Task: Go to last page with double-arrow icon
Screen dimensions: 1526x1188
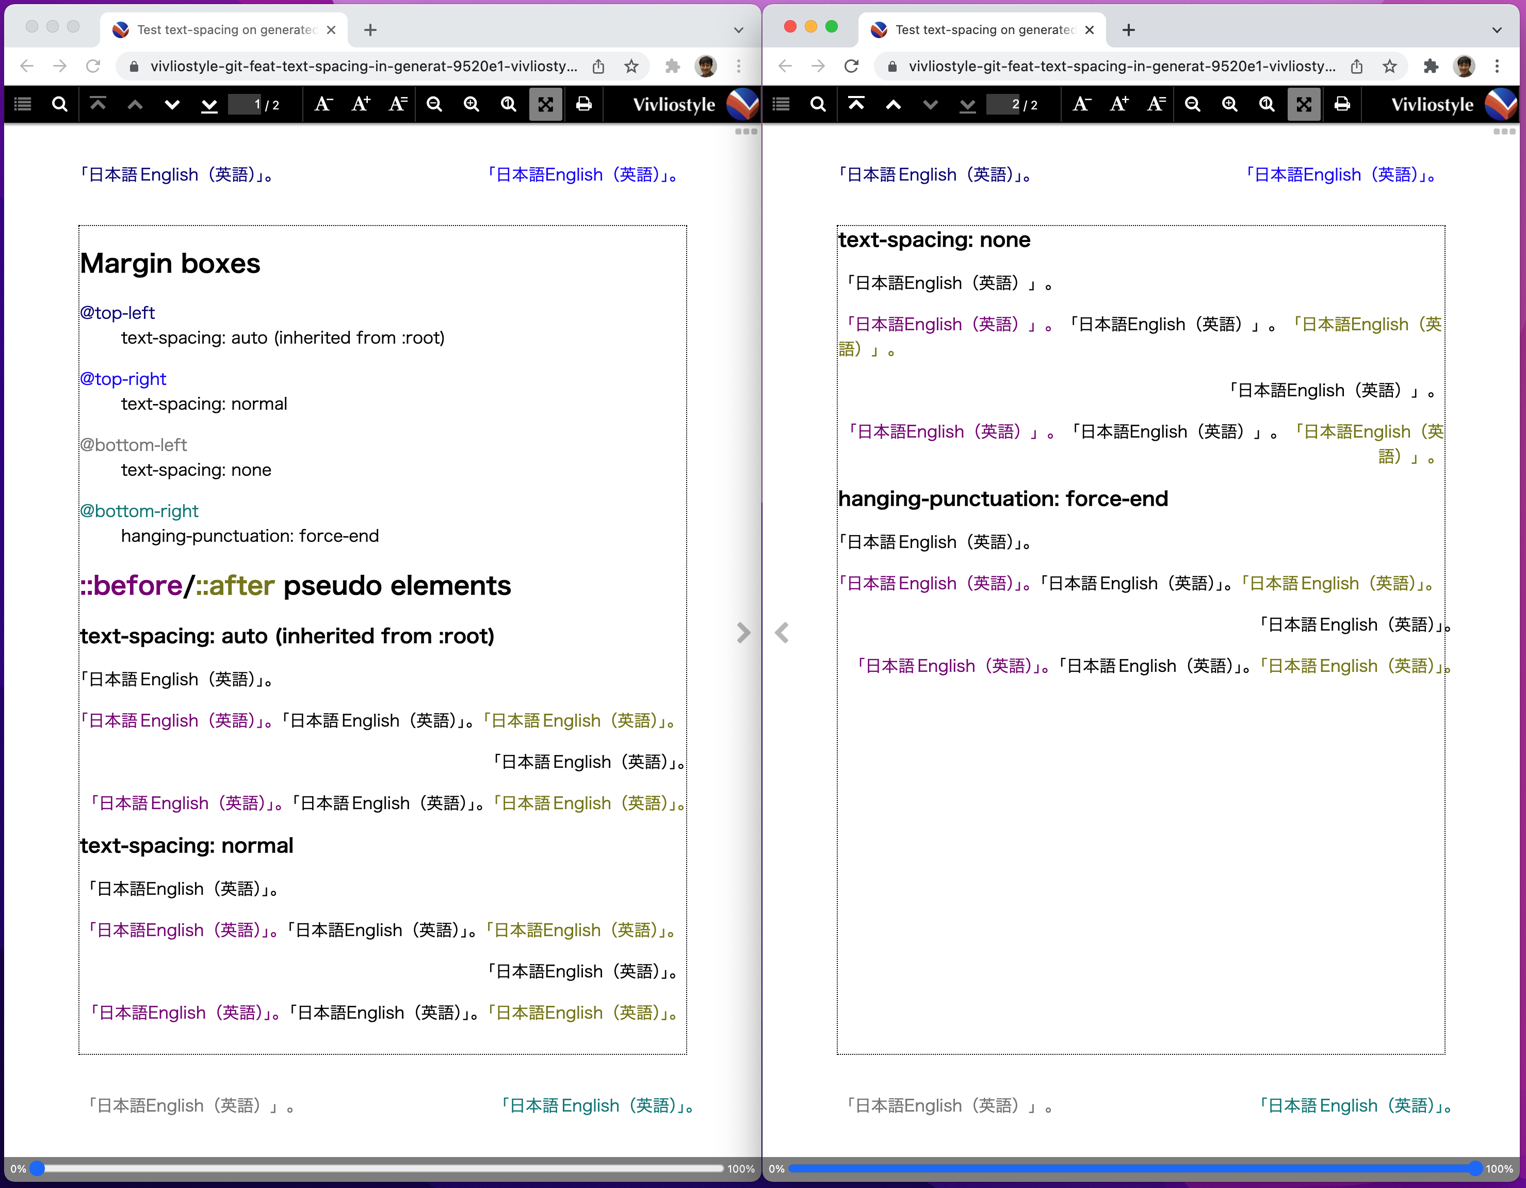Action: point(209,104)
